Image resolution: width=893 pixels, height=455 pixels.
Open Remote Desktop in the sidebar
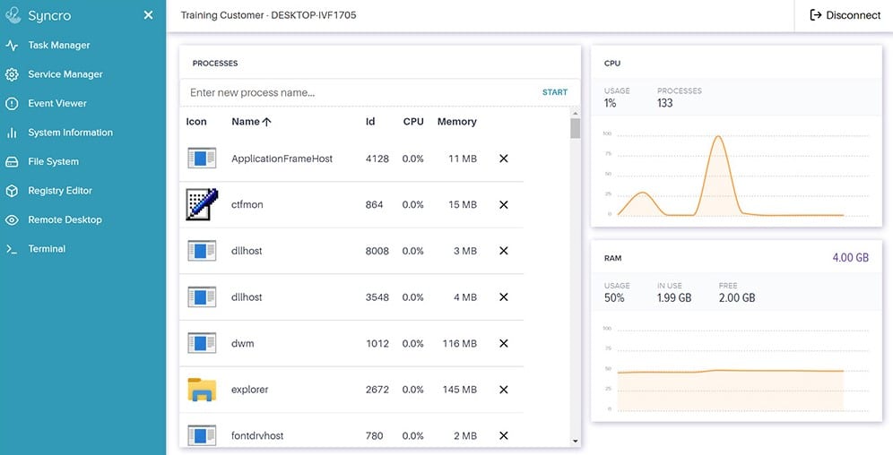point(65,219)
